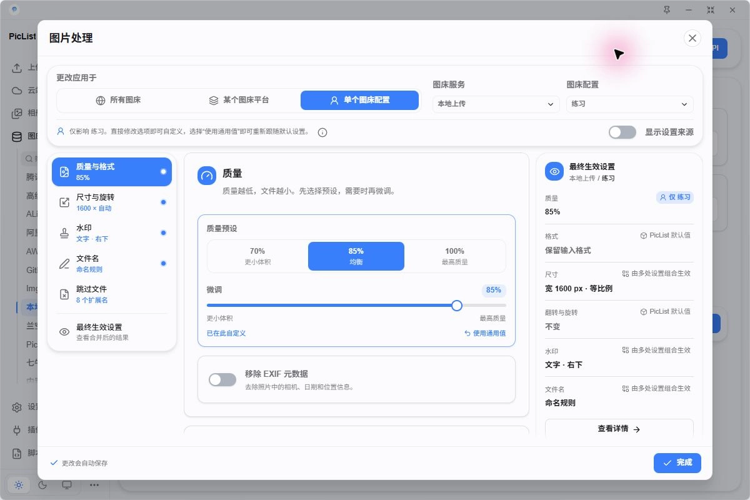Click the info icon after the hint text

point(322,132)
